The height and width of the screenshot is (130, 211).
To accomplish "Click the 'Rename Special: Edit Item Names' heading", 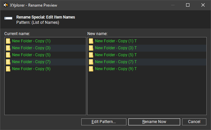I will tap(46, 17).
